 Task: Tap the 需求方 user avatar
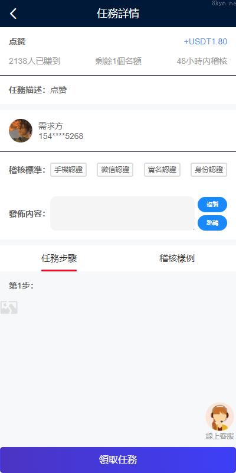click(21, 131)
